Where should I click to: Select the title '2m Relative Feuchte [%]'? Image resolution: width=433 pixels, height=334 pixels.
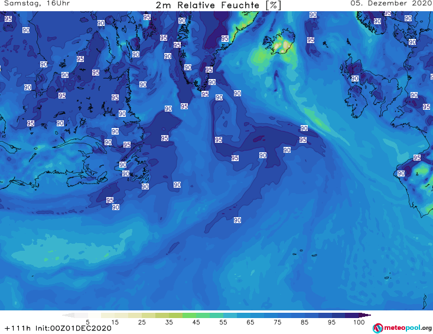(x=218, y=5)
